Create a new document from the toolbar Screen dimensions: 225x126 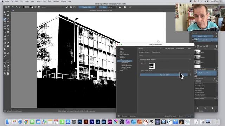coord(6,7)
